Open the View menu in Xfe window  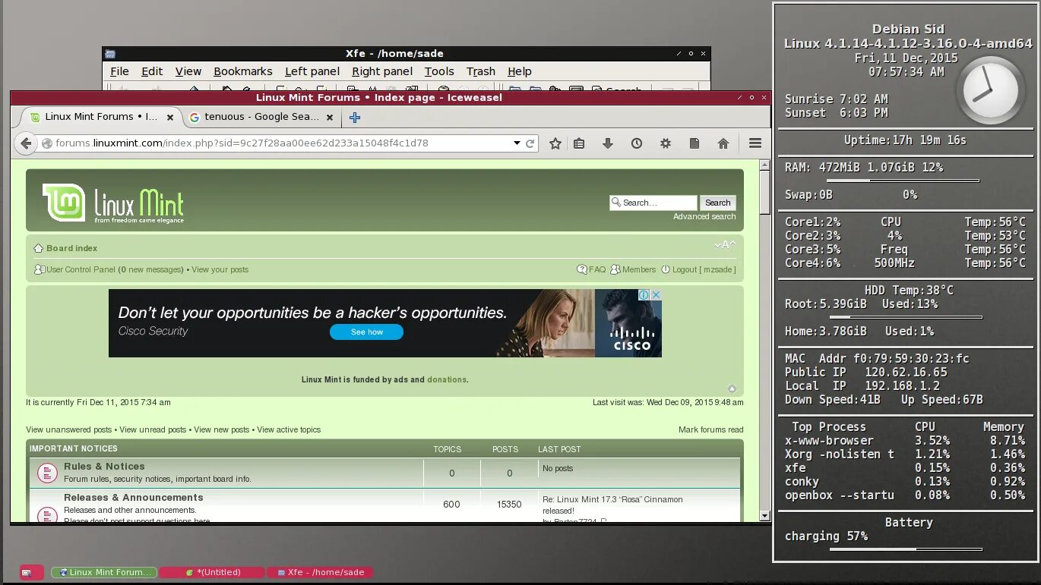[188, 71]
